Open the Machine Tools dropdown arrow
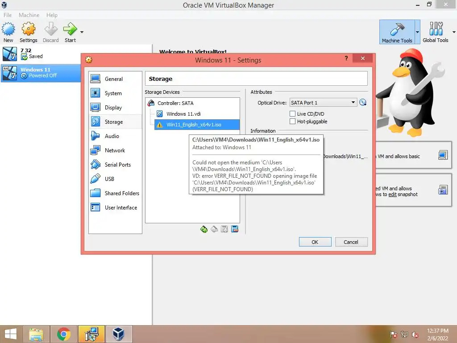Image resolution: width=457 pixels, height=343 pixels. tap(417, 32)
